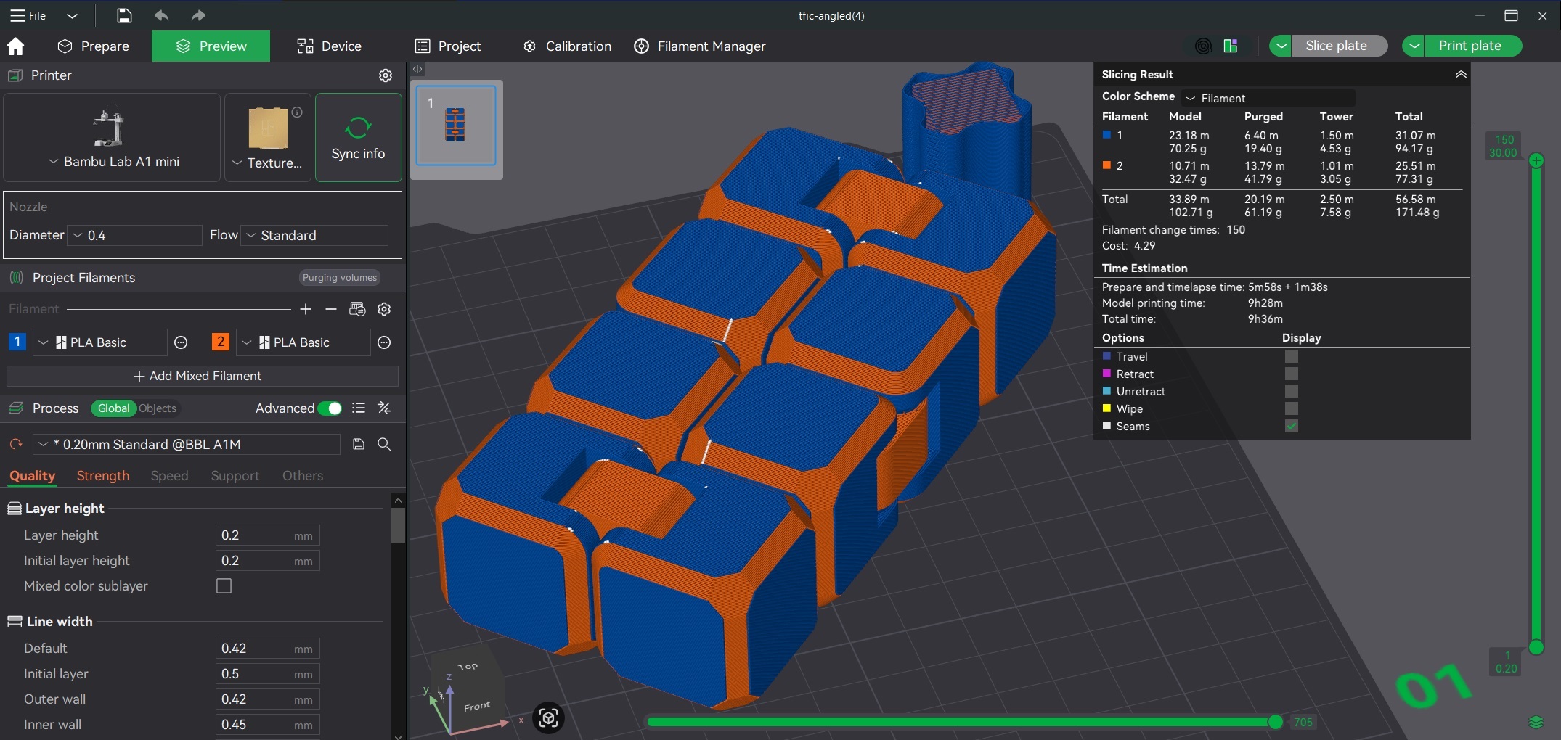Toggle Travel display checkbox
This screenshot has width=1561, height=740.
pyautogui.click(x=1291, y=356)
